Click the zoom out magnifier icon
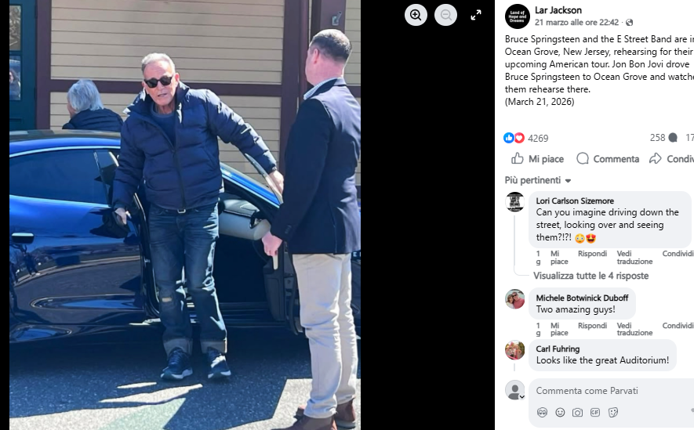The image size is (694, 430). [445, 15]
